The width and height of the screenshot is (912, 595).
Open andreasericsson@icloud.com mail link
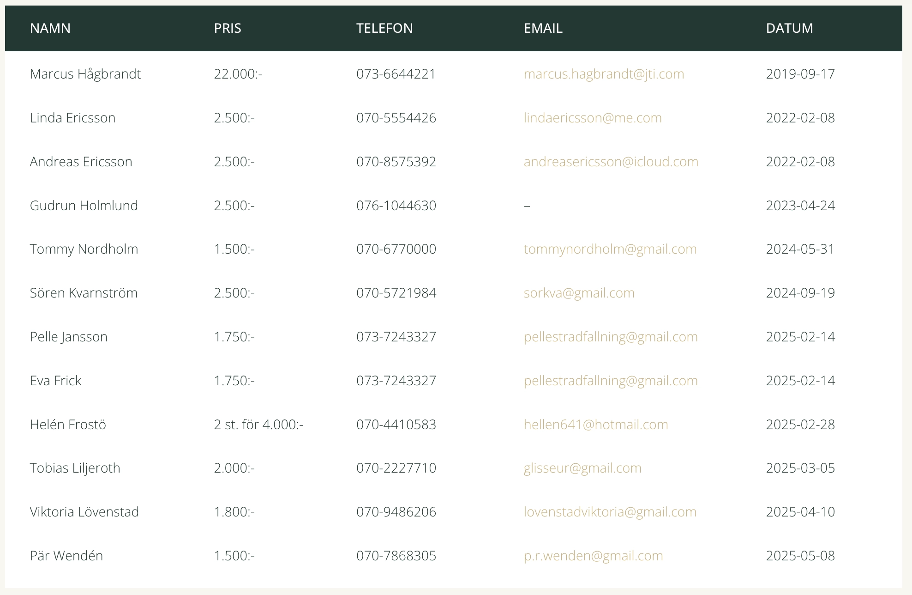click(611, 162)
